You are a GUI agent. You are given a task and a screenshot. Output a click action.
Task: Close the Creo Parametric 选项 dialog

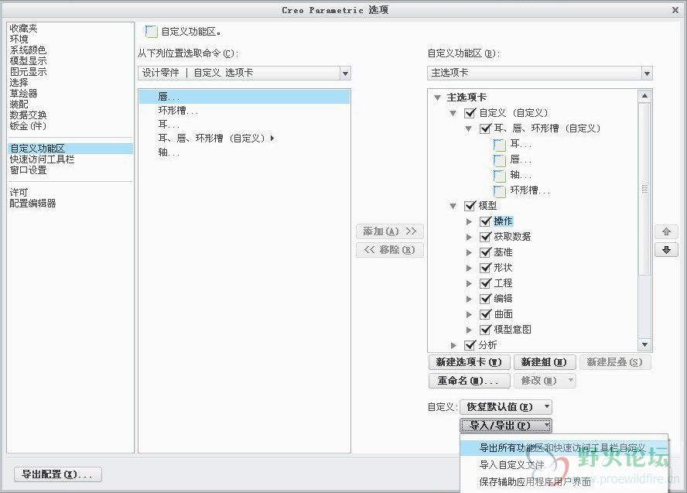(675, 9)
